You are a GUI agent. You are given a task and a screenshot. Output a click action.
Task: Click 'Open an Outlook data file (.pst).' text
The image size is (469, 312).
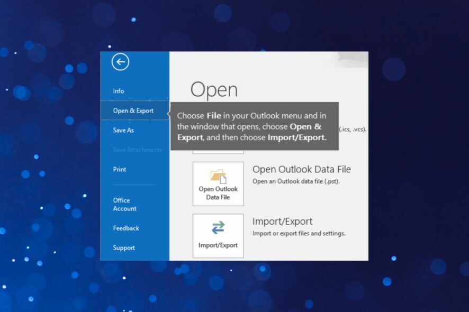(x=296, y=181)
